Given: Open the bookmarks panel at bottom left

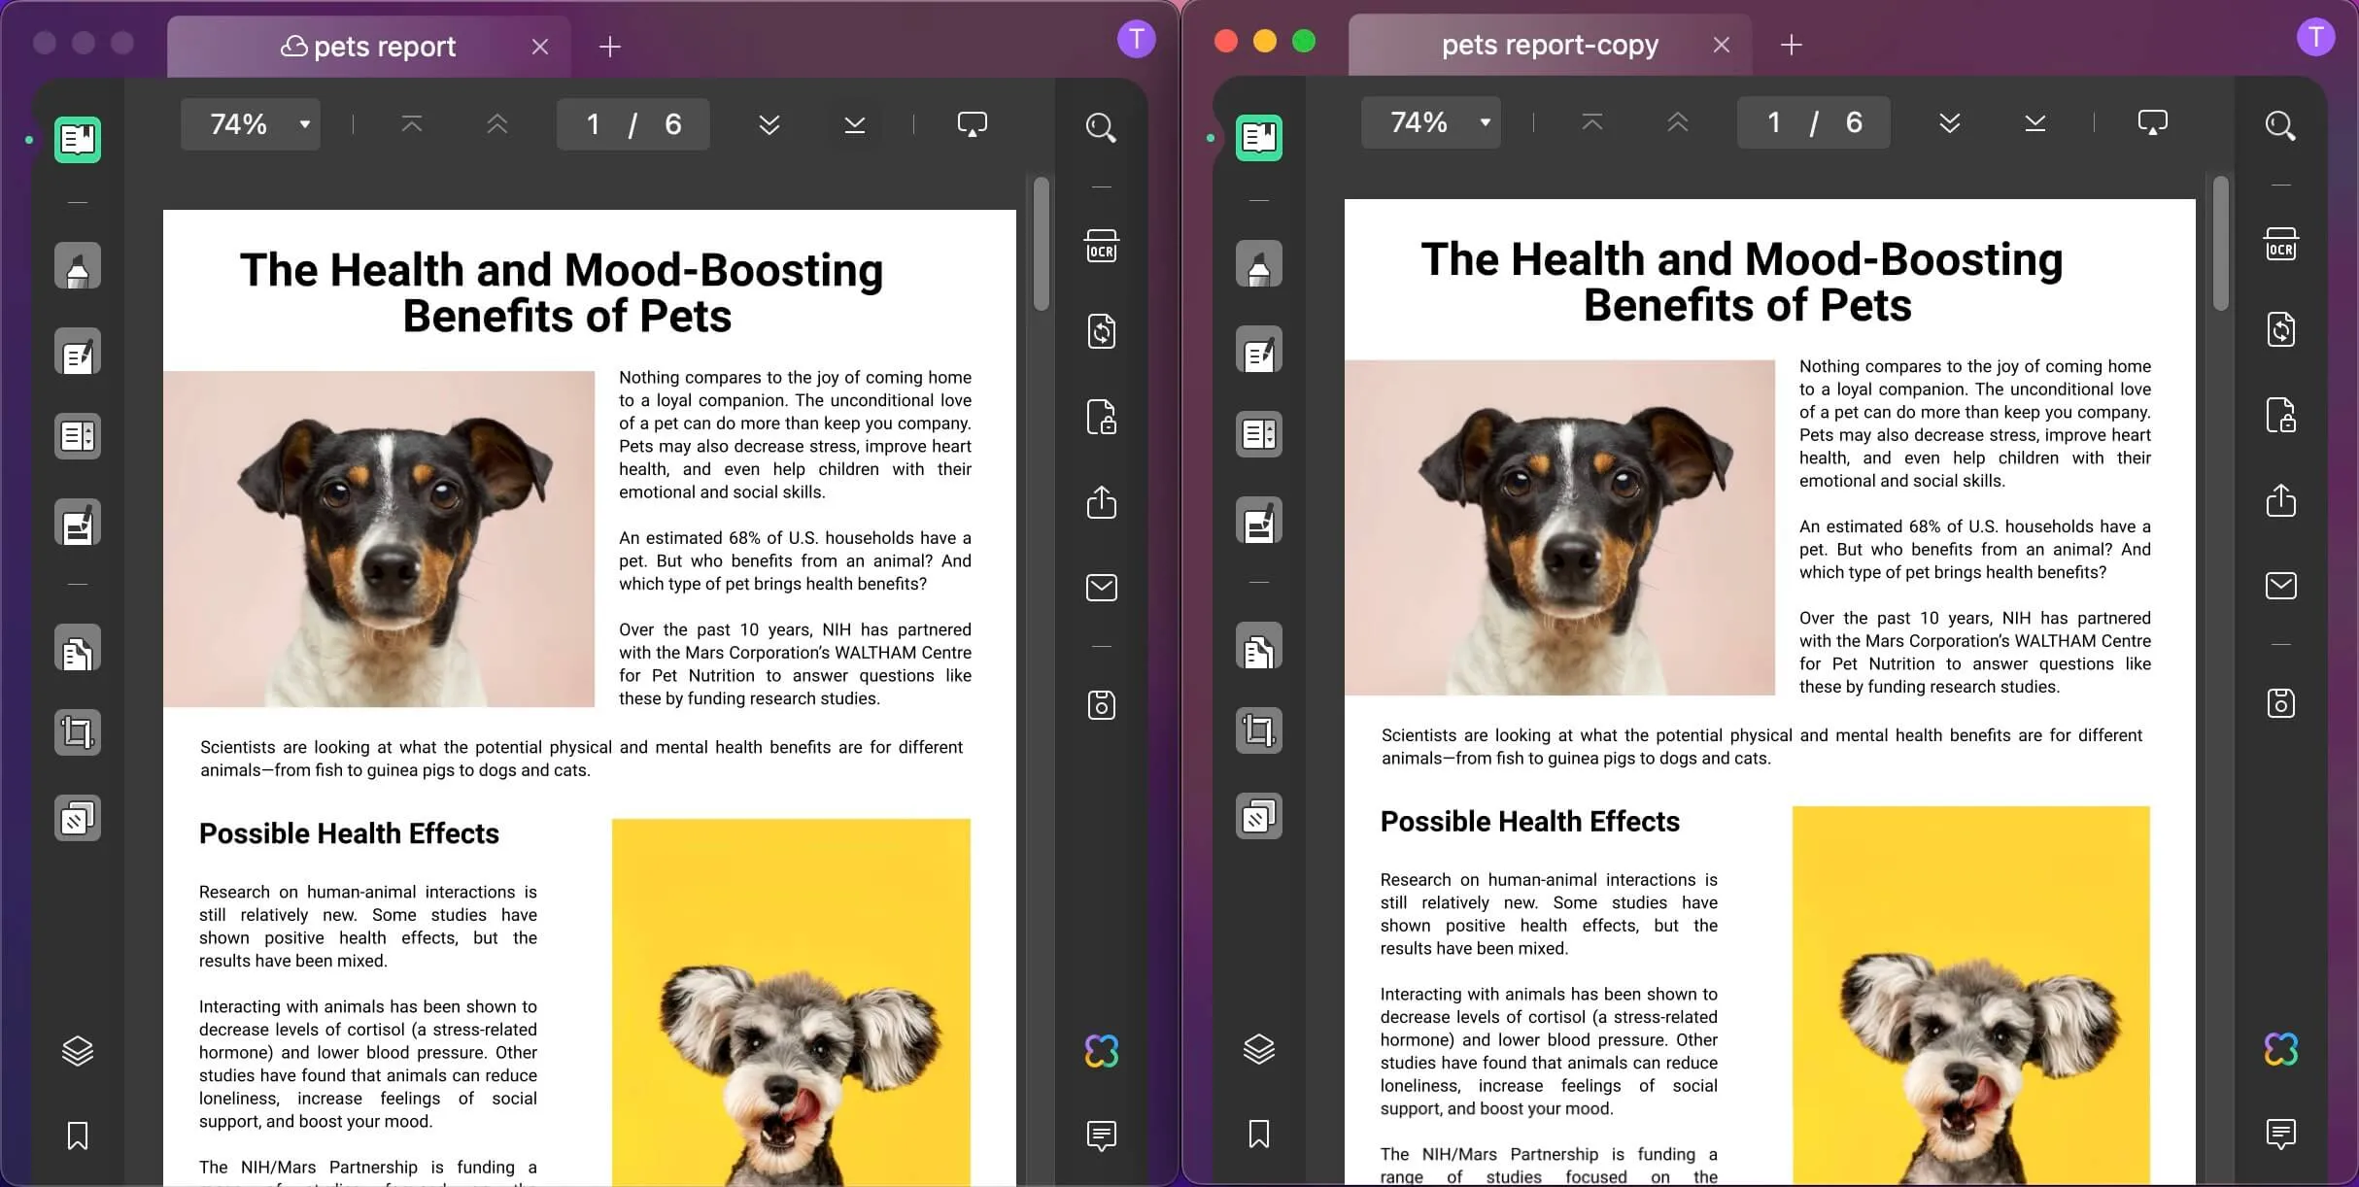Looking at the screenshot, I should tap(78, 1136).
